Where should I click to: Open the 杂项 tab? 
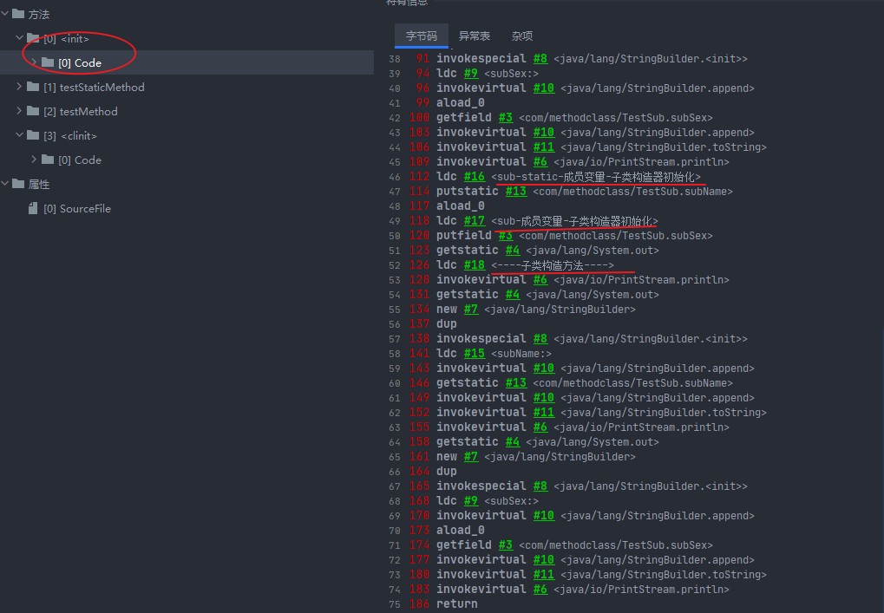tap(522, 36)
